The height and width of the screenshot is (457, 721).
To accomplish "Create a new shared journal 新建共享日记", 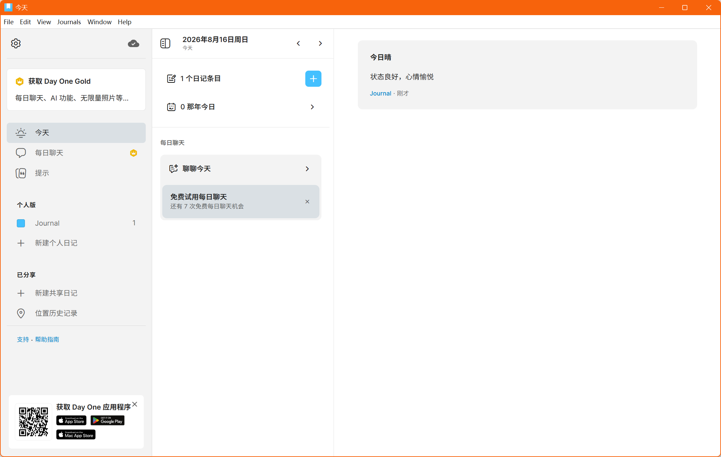I will [76, 293].
